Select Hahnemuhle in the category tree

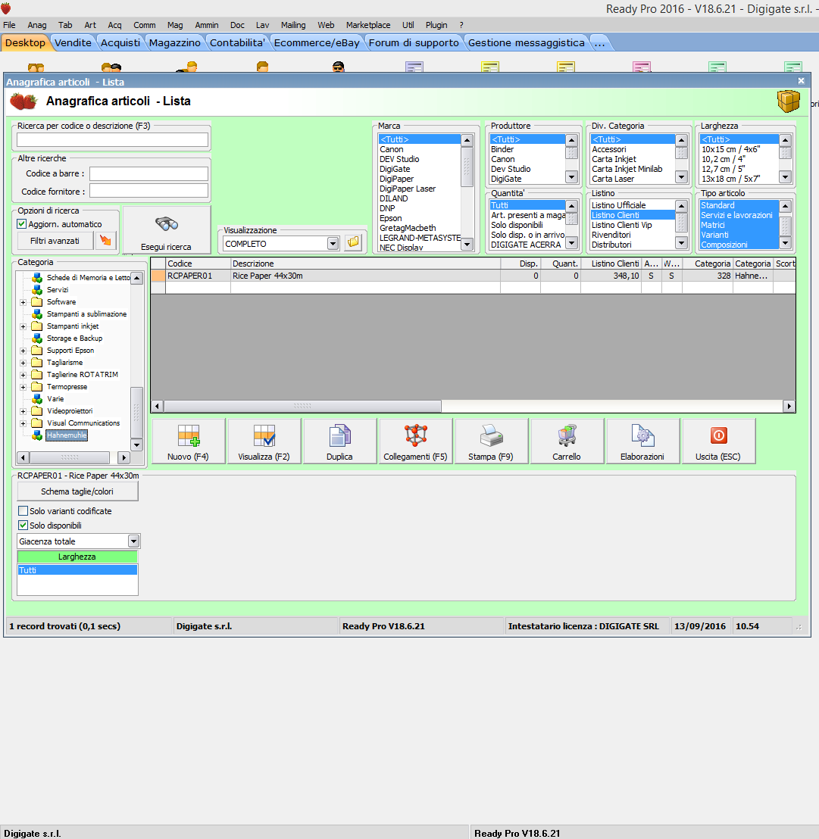click(x=67, y=435)
